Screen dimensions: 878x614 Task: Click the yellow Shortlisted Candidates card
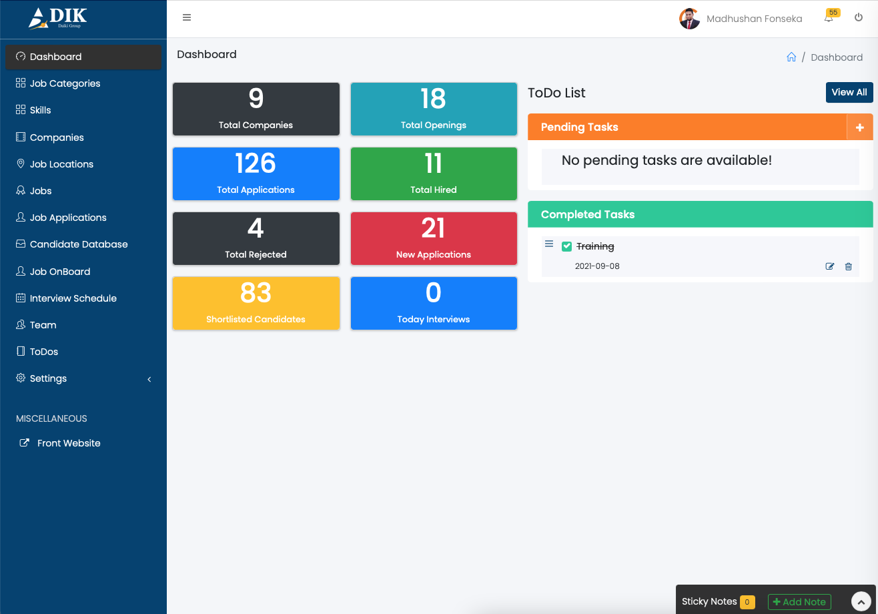pyautogui.click(x=256, y=303)
